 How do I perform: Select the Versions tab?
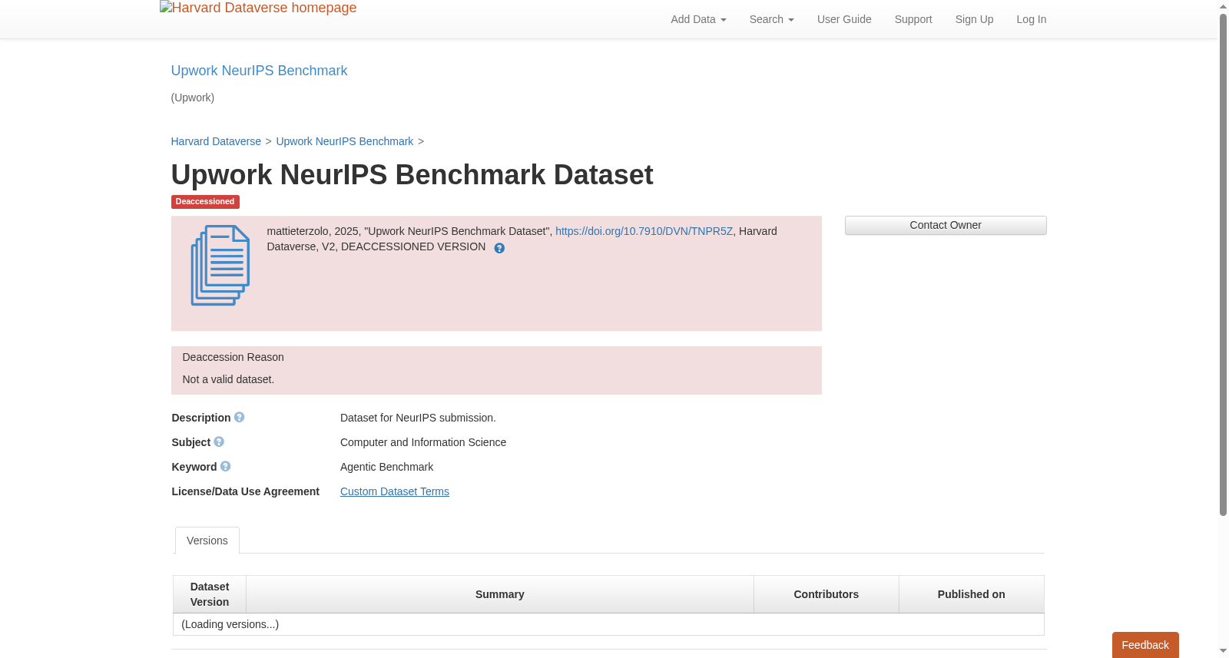click(x=207, y=541)
